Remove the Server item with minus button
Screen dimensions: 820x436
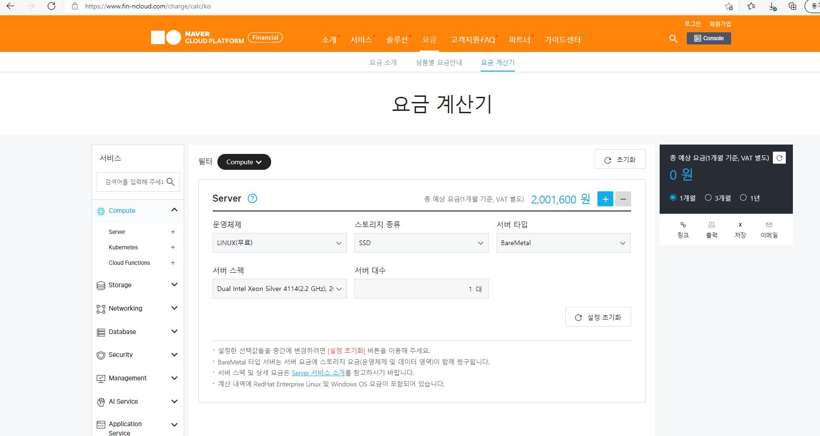click(x=623, y=199)
